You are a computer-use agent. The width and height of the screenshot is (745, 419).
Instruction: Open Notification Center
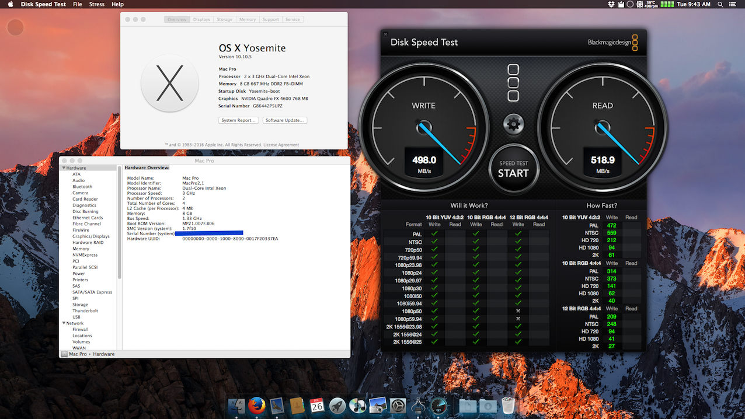click(x=734, y=4)
